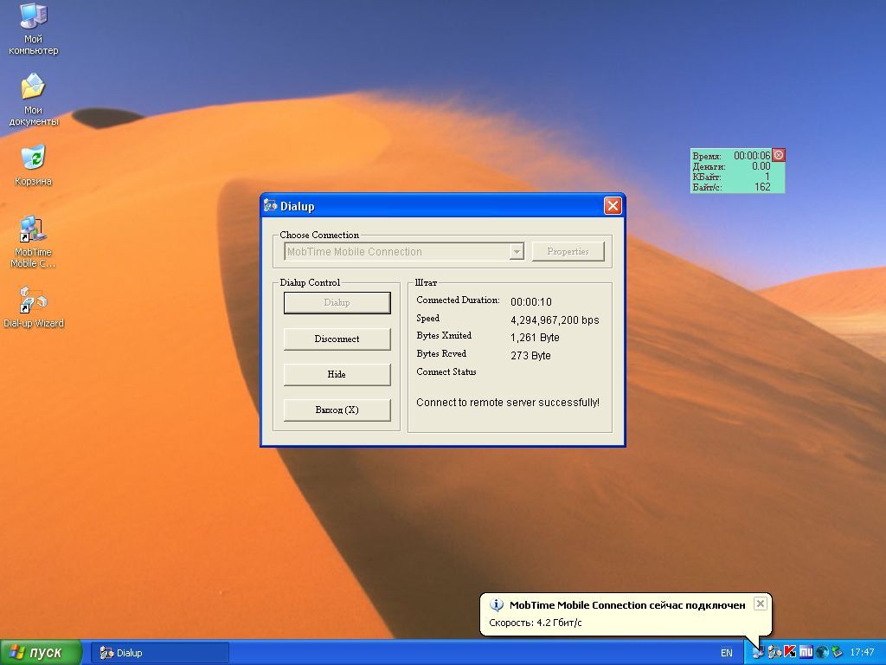Click the Деньги value 0.00 in widget

point(761,166)
